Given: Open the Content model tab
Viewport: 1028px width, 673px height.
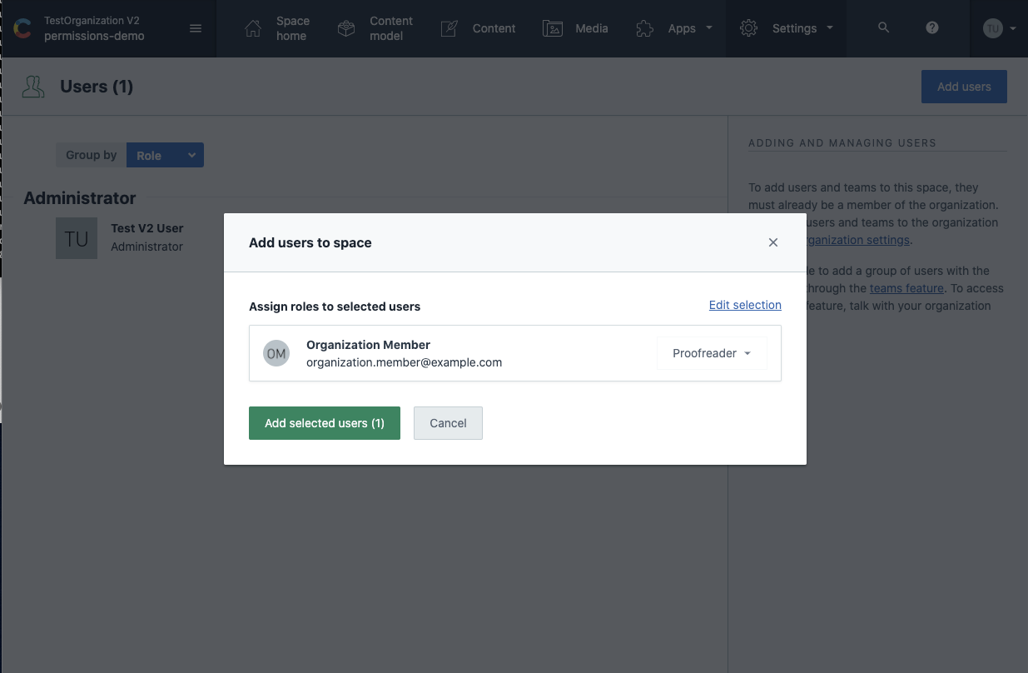Looking at the screenshot, I should (391, 28).
